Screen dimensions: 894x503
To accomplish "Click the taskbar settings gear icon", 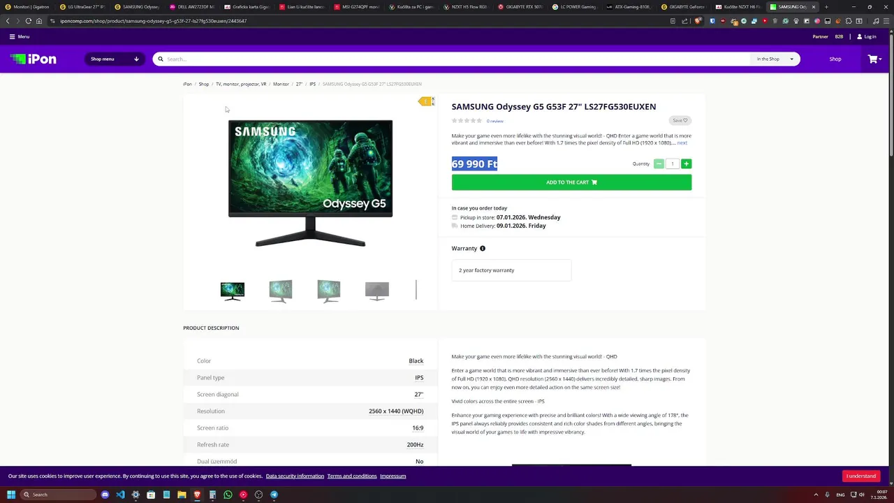I will tap(135, 495).
